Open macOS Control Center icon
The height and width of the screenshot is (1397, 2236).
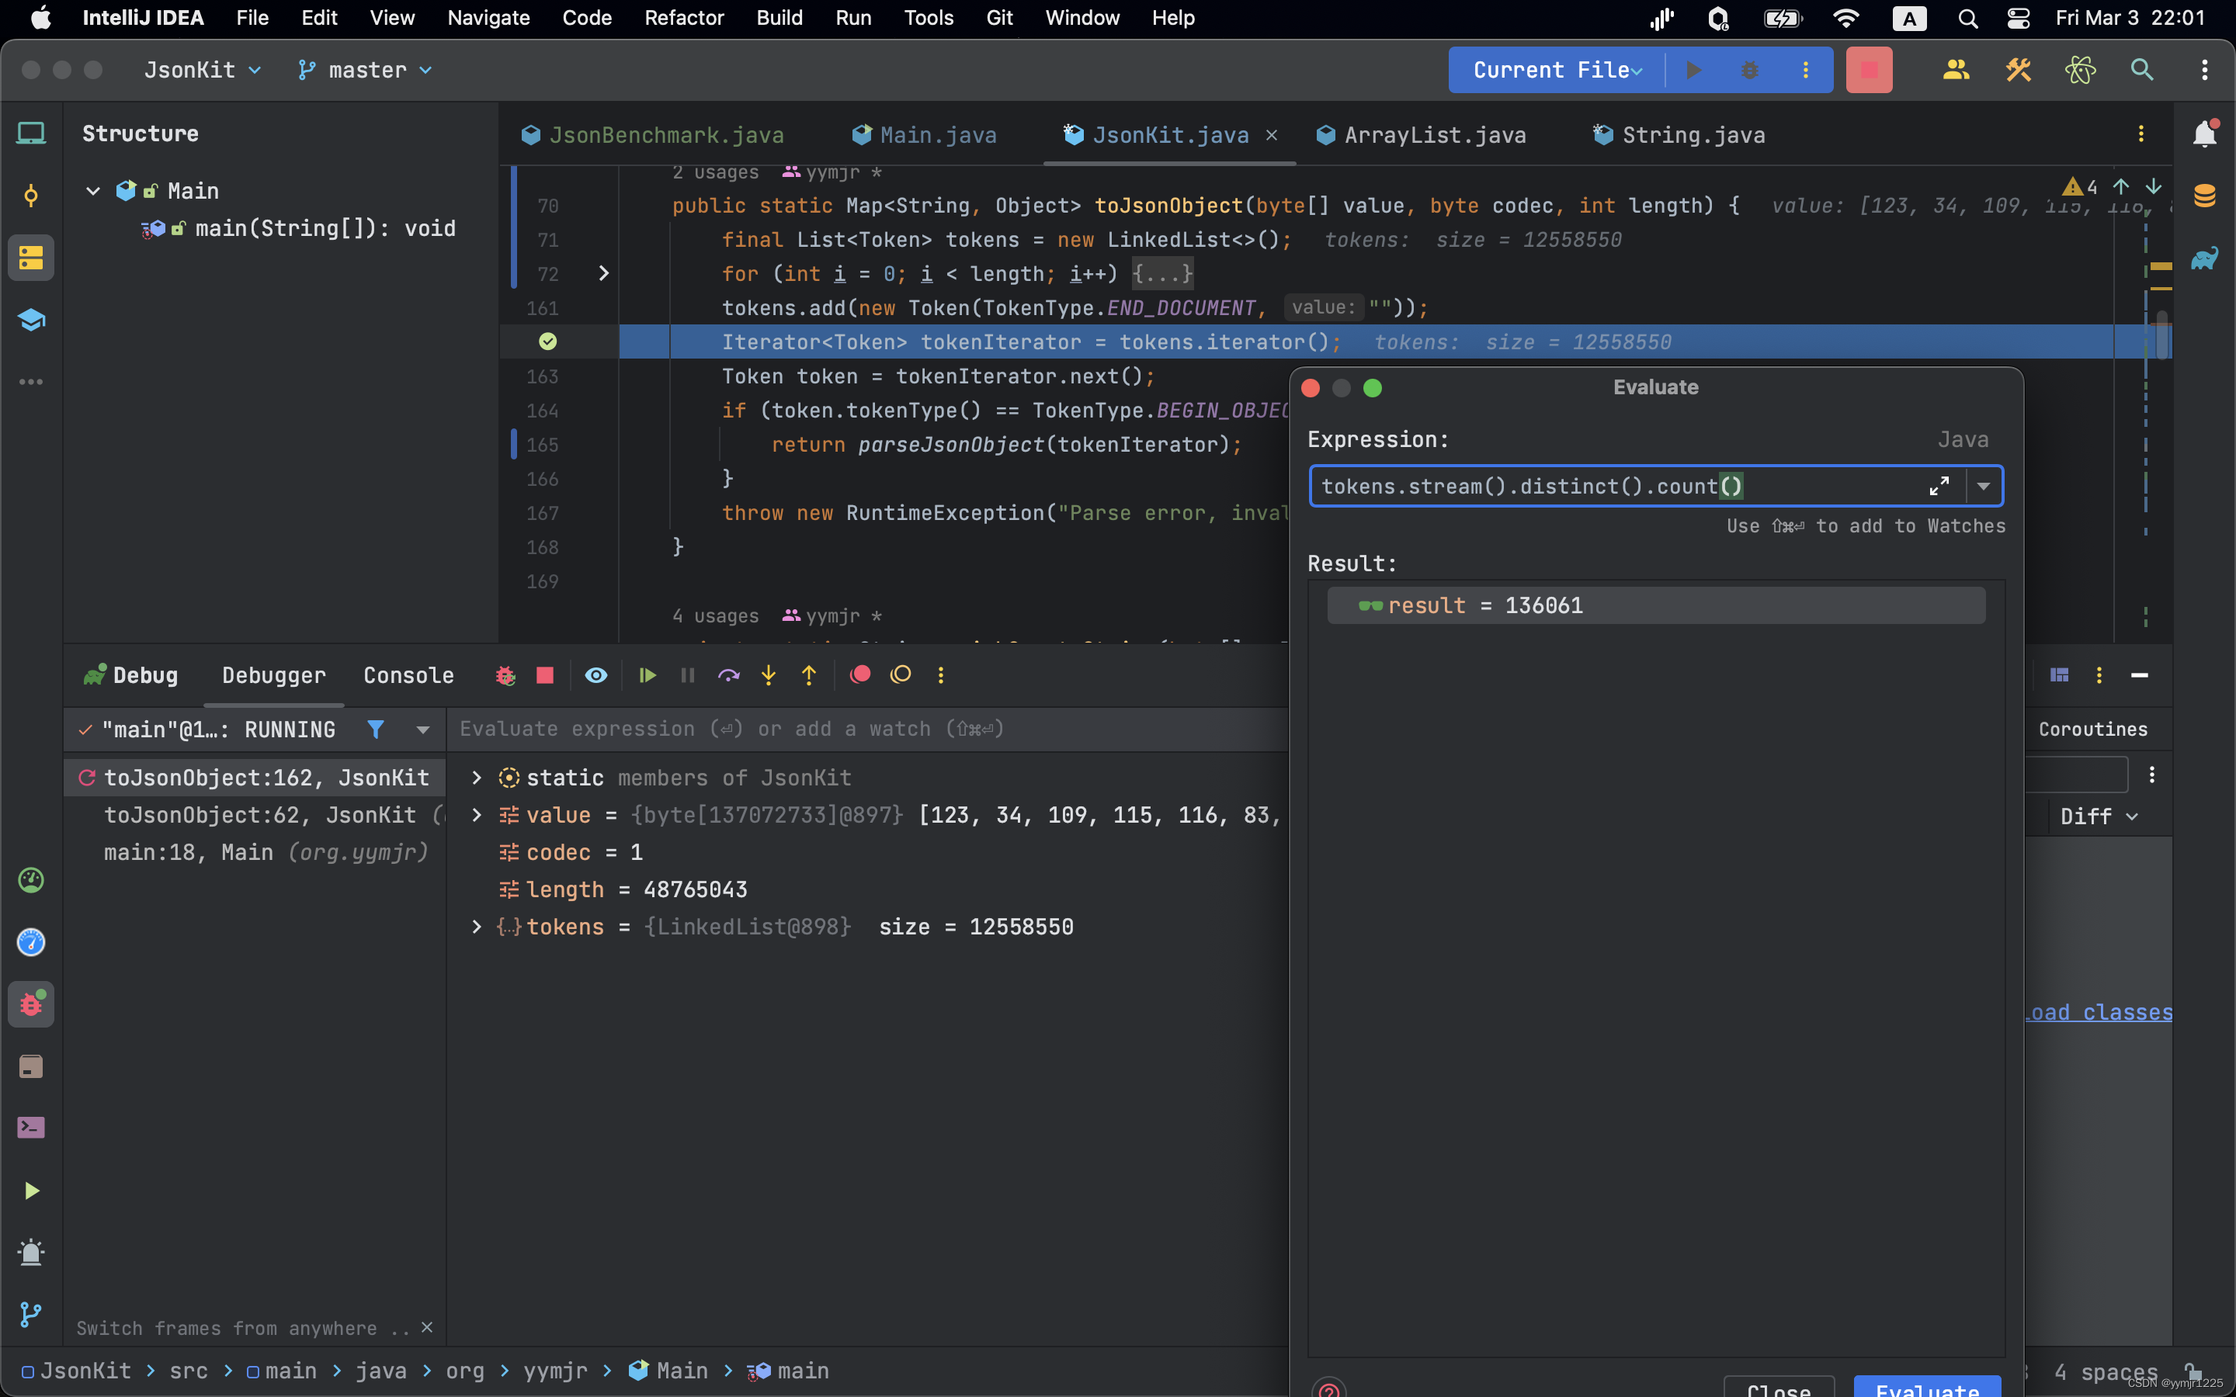(x=2018, y=18)
